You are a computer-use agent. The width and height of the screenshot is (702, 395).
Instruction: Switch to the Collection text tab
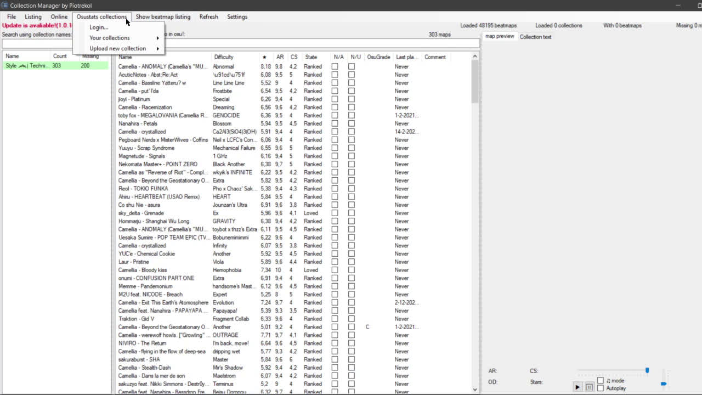[x=535, y=37]
